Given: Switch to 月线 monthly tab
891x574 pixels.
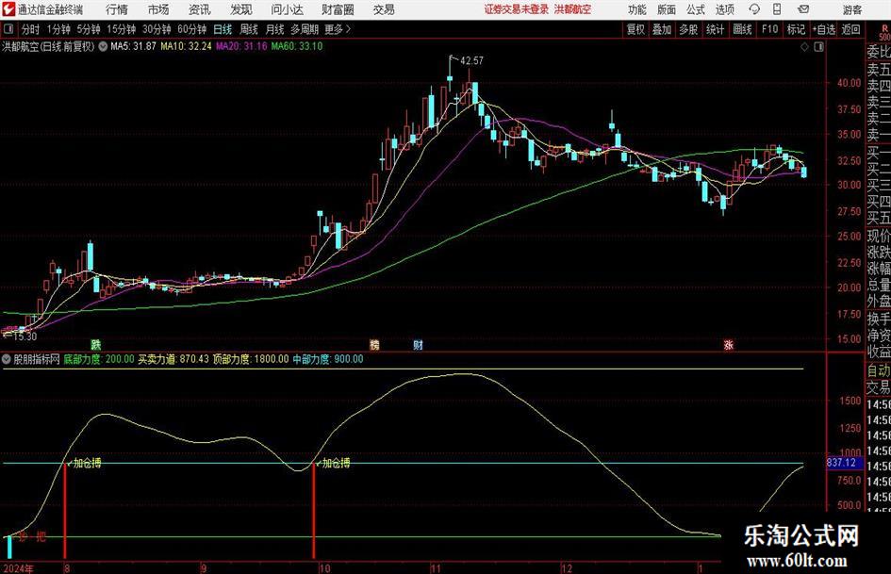Looking at the screenshot, I should click(274, 29).
